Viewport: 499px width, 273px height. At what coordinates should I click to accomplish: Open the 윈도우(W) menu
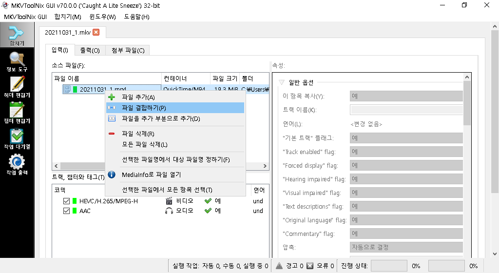pos(102,17)
